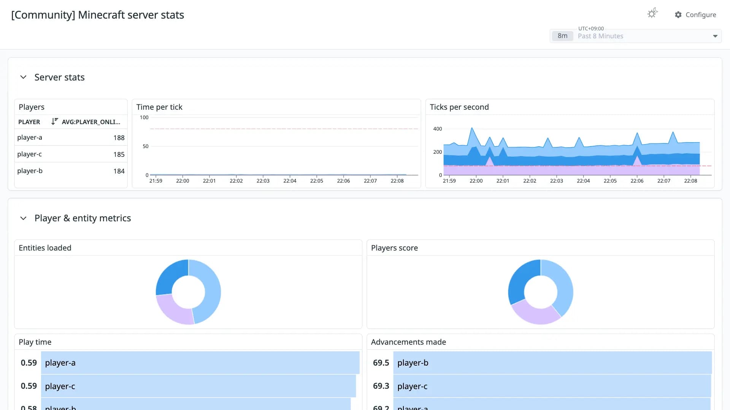Click the 22:04 tick on Time per tick chart
The height and width of the screenshot is (410, 730).
click(x=290, y=181)
